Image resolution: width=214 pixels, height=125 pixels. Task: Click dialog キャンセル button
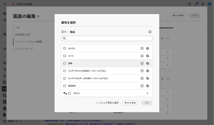click(x=130, y=103)
